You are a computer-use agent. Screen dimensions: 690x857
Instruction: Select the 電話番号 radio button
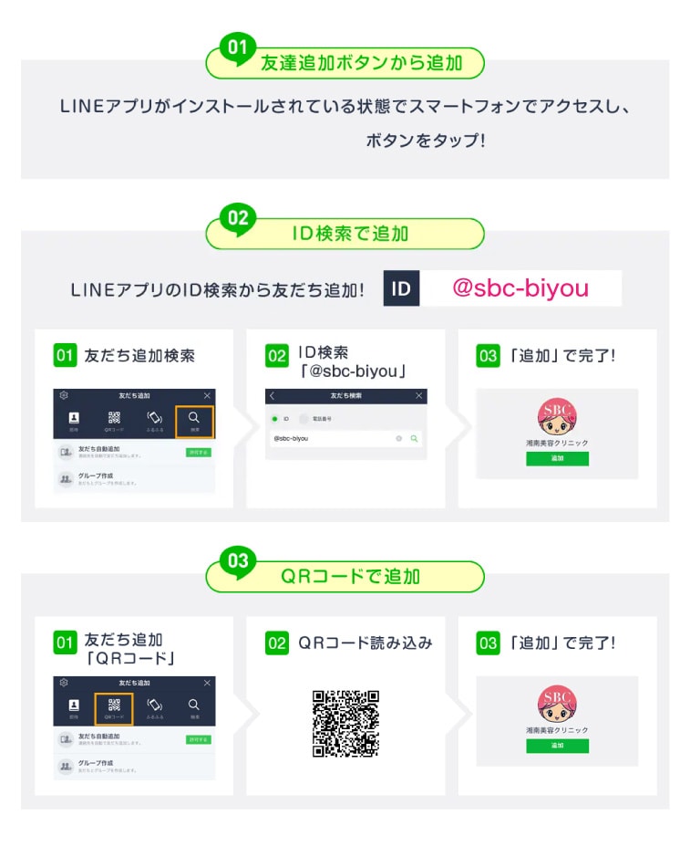[304, 419]
